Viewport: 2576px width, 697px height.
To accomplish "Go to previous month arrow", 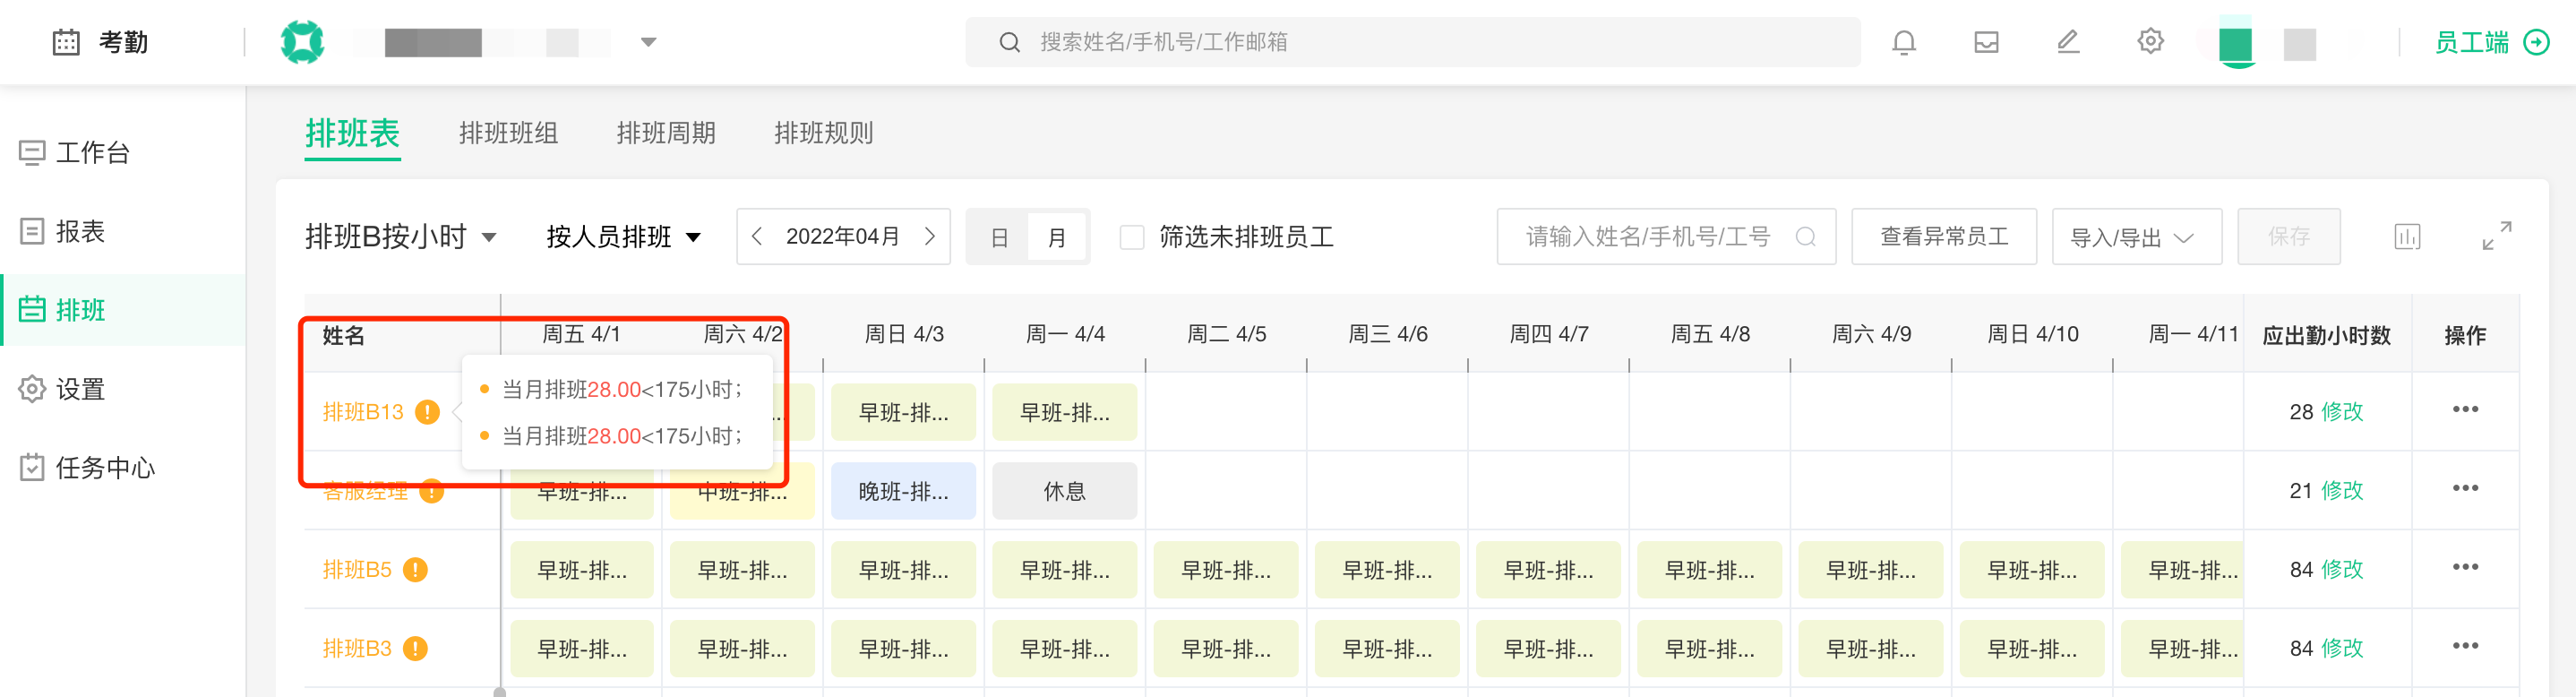I will coord(757,236).
